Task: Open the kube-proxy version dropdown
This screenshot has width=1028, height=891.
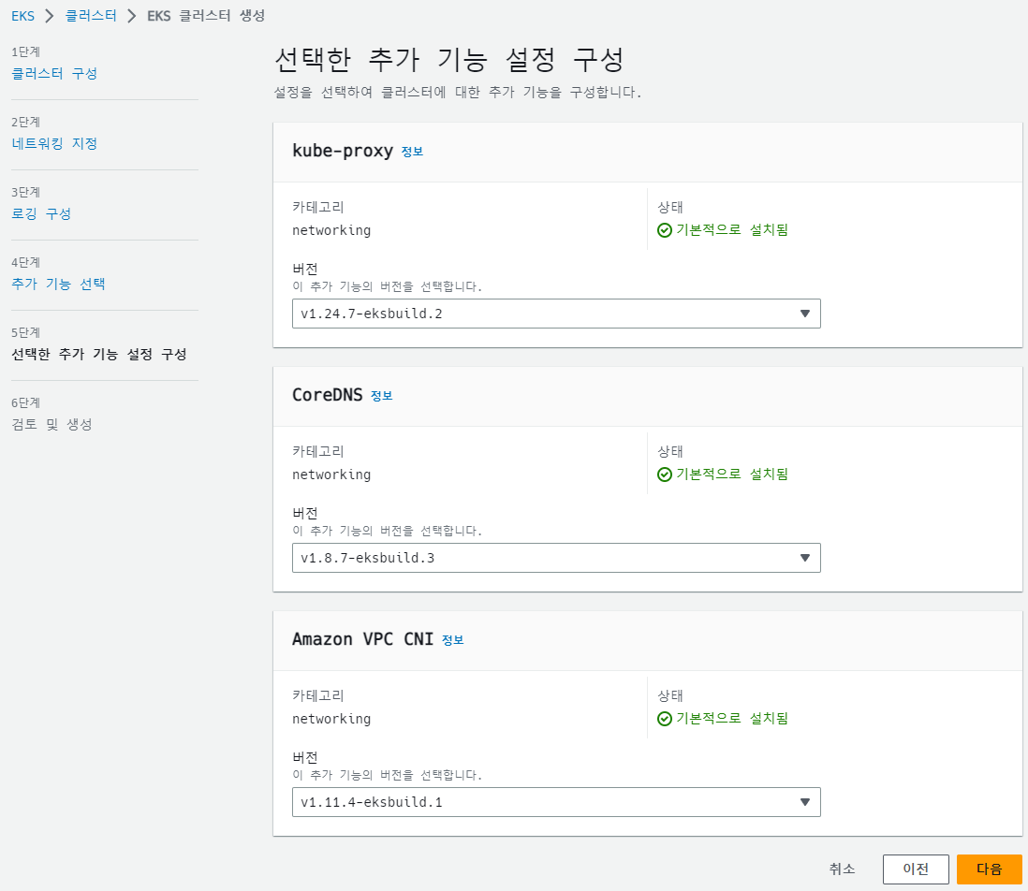Action: 556,314
